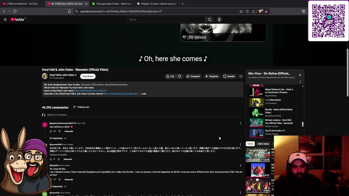Open Brave Rewards triangle icon
349x196 pixels.
(266, 11)
